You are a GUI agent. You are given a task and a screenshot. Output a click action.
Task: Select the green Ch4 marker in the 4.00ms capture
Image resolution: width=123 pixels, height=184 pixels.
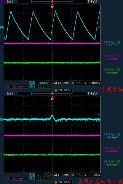pos(2,155)
